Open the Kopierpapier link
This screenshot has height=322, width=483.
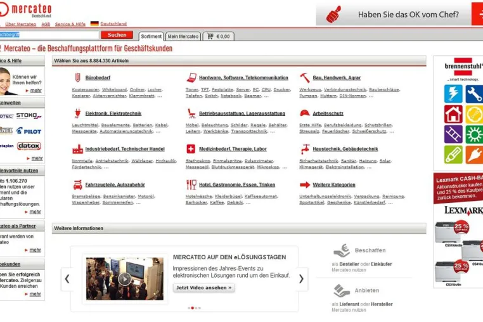tap(86, 89)
